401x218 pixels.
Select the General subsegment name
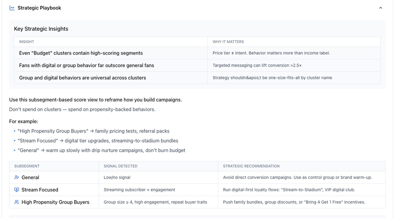click(30, 177)
